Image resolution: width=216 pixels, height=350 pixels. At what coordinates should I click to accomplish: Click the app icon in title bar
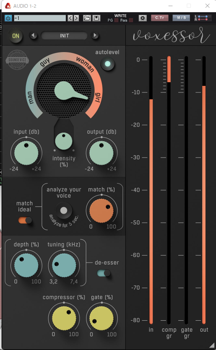pos(8,6)
